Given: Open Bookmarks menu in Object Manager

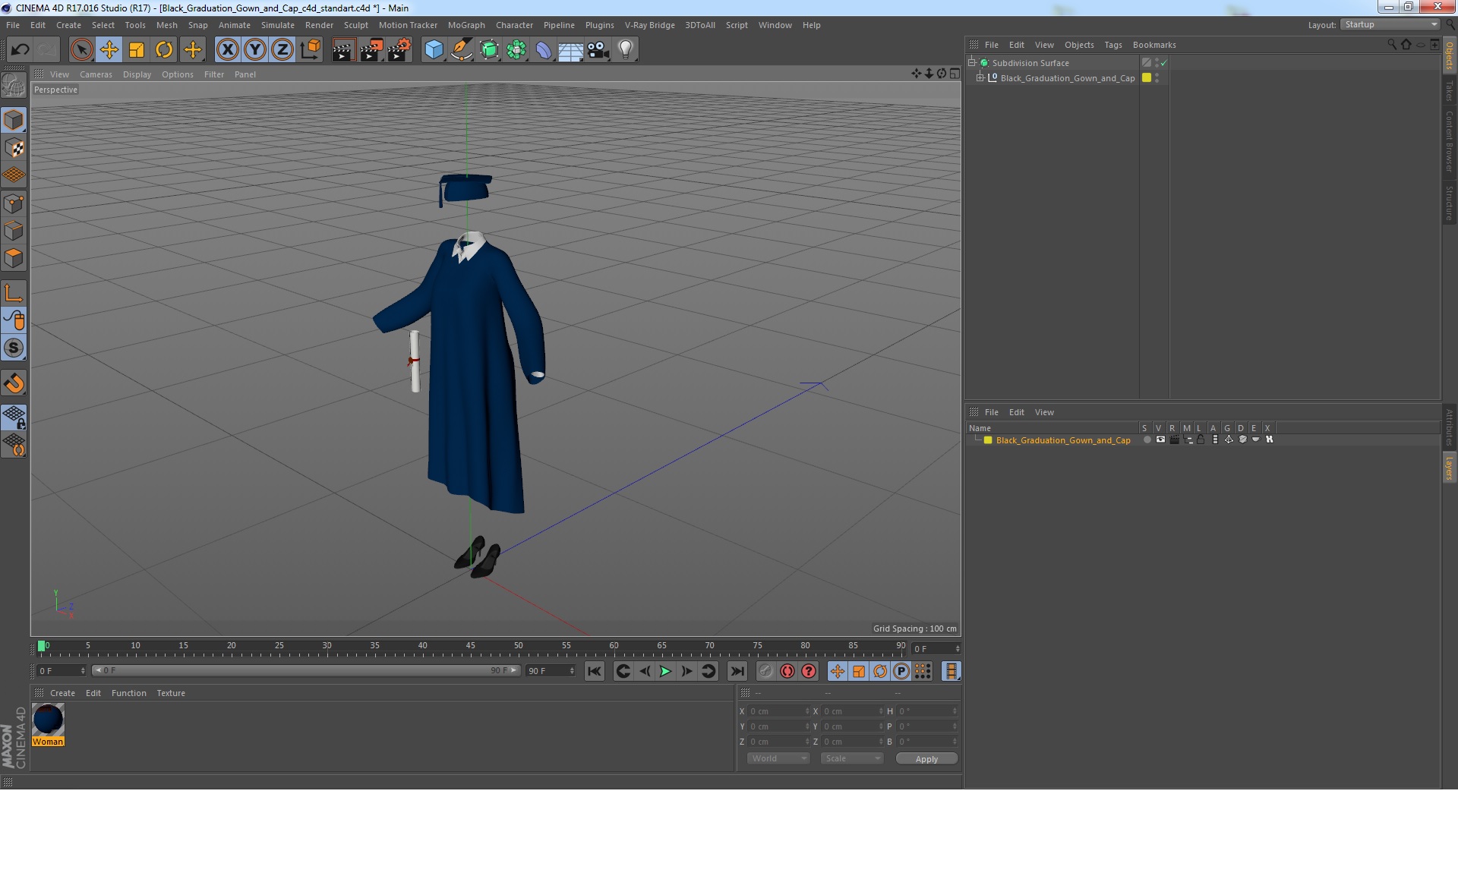Looking at the screenshot, I should tap(1153, 45).
